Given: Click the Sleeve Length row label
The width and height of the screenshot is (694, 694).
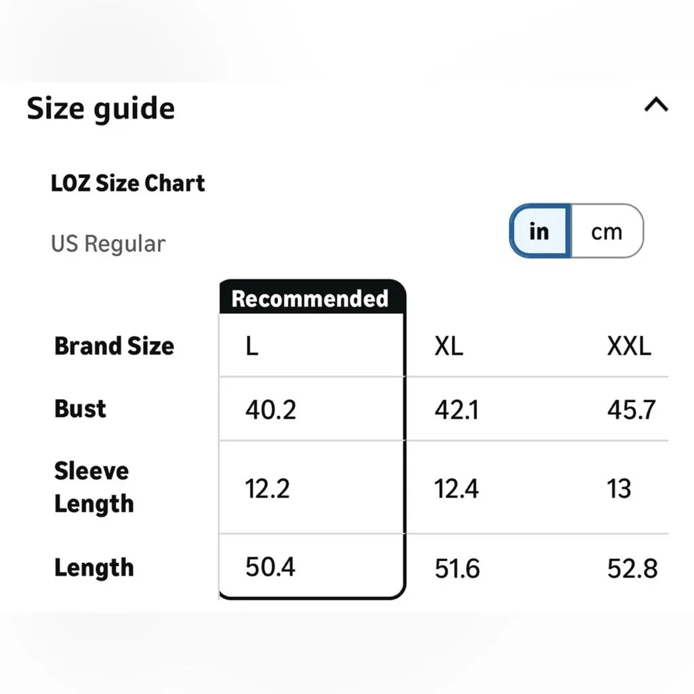Looking at the screenshot, I should tap(94, 487).
